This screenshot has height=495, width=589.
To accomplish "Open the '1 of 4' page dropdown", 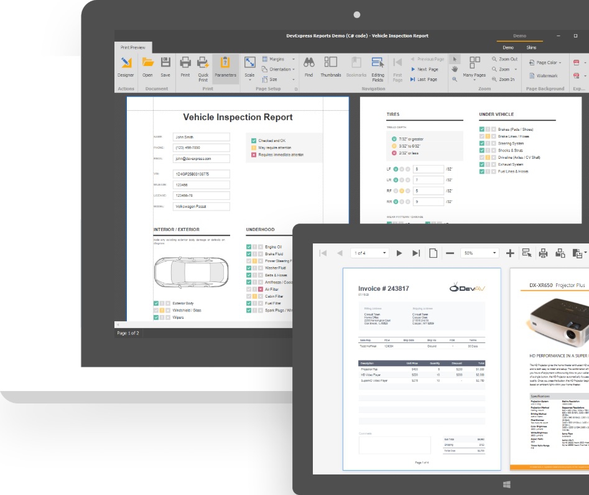I will pos(370,253).
